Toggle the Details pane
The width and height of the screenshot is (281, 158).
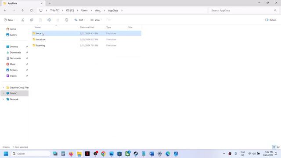(x=271, y=20)
